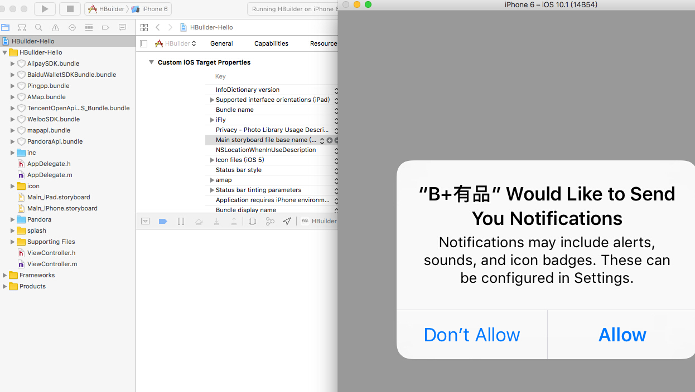The height and width of the screenshot is (392, 695).
Task: Select the iPhone 6 run destination
Action: 151,9
